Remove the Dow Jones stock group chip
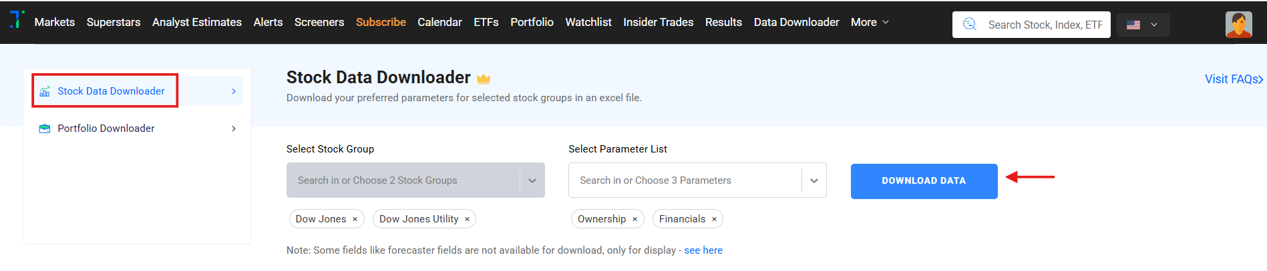 click(355, 219)
